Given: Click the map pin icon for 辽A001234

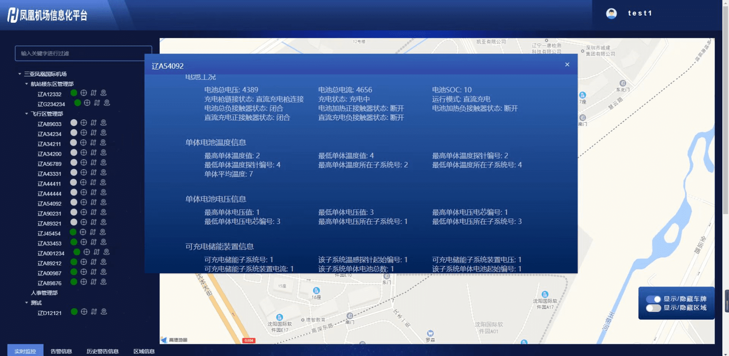Looking at the screenshot, I should pos(107,252).
